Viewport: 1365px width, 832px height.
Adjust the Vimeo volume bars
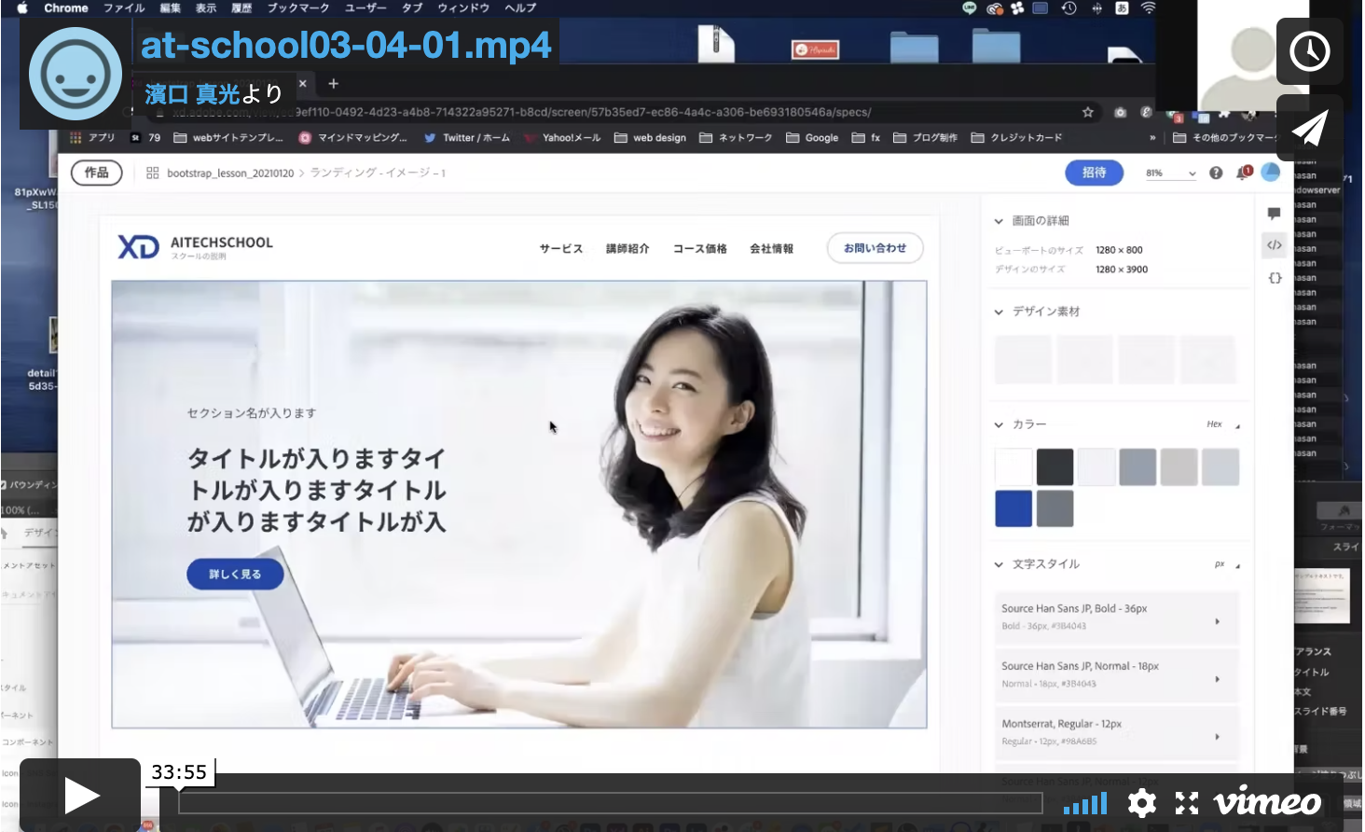[1085, 803]
